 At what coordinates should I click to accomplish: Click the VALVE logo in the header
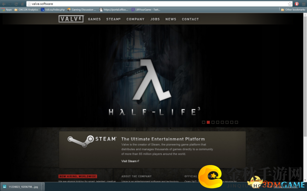pyautogui.click(x=71, y=19)
